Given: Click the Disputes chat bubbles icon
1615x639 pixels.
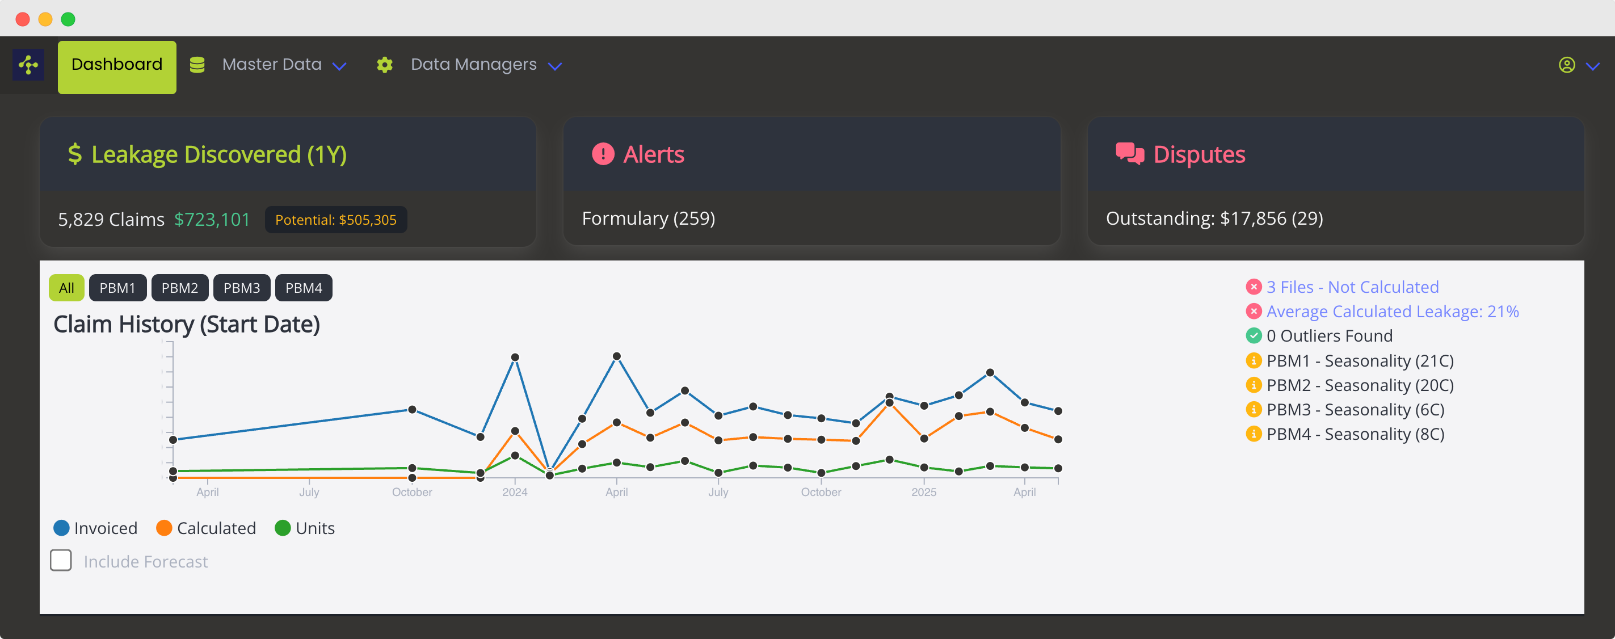Looking at the screenshot, I should click(x=1130, y=154).
